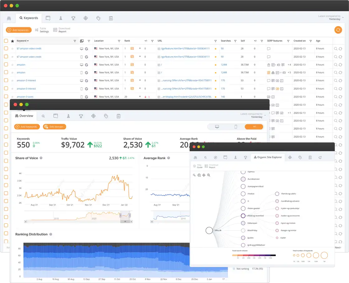Screen dimensions: 349x283
Task: Click right handle of Share of Voice range slider
Action: point(130,215)
